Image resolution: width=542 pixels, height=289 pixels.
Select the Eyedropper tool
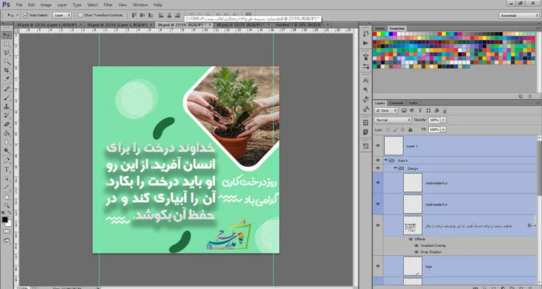pos(6,79)
